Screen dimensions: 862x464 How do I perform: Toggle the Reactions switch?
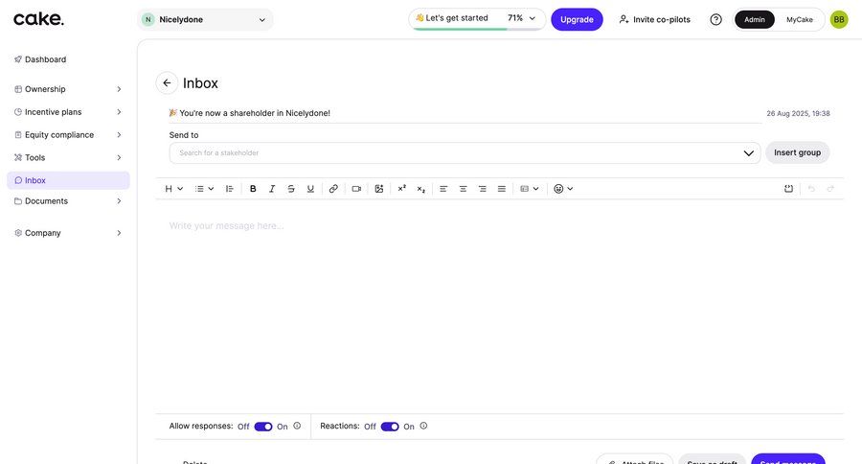390,427
